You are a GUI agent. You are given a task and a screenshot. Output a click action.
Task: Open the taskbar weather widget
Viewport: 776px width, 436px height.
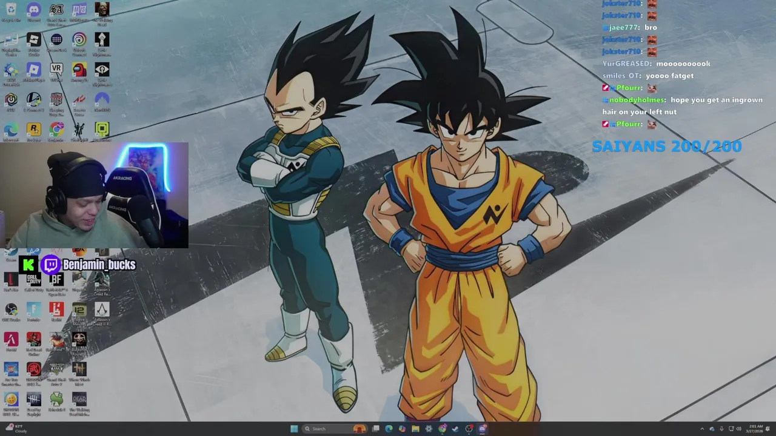[x=16, y=429]
